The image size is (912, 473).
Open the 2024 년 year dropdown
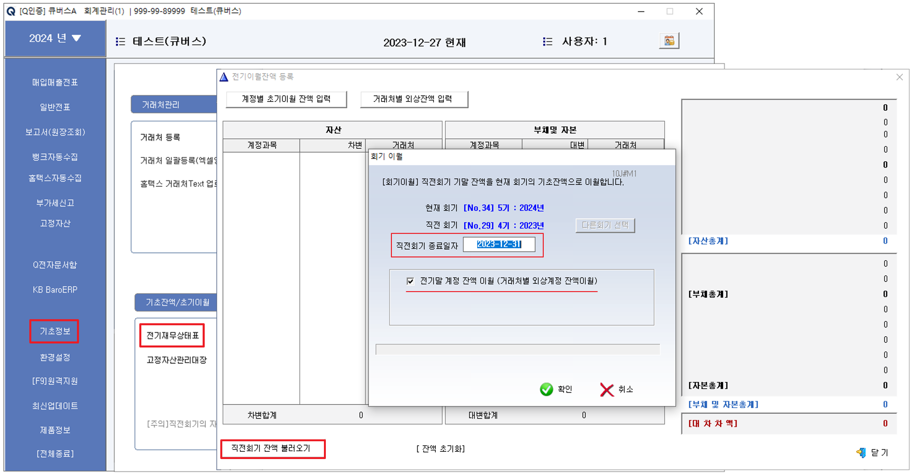55,38
